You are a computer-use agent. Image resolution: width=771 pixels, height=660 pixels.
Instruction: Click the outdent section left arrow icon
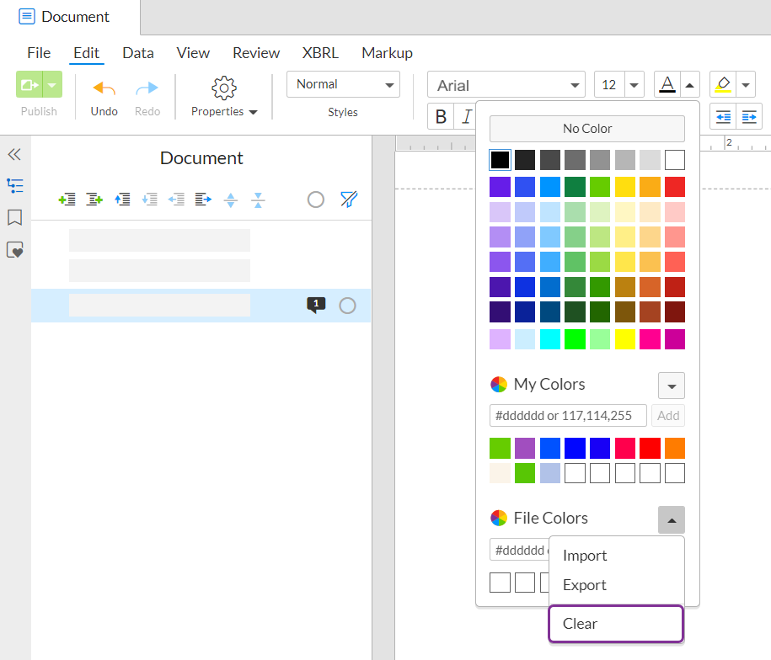coord(176,200)
